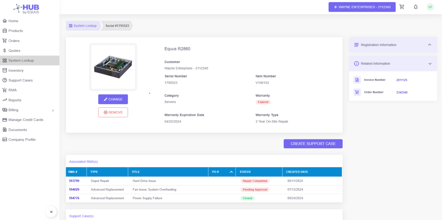Click the 3 Year On-Site Repair text
Image resolution: width=442 pixels, height=220 pixels.
(272, 121)
